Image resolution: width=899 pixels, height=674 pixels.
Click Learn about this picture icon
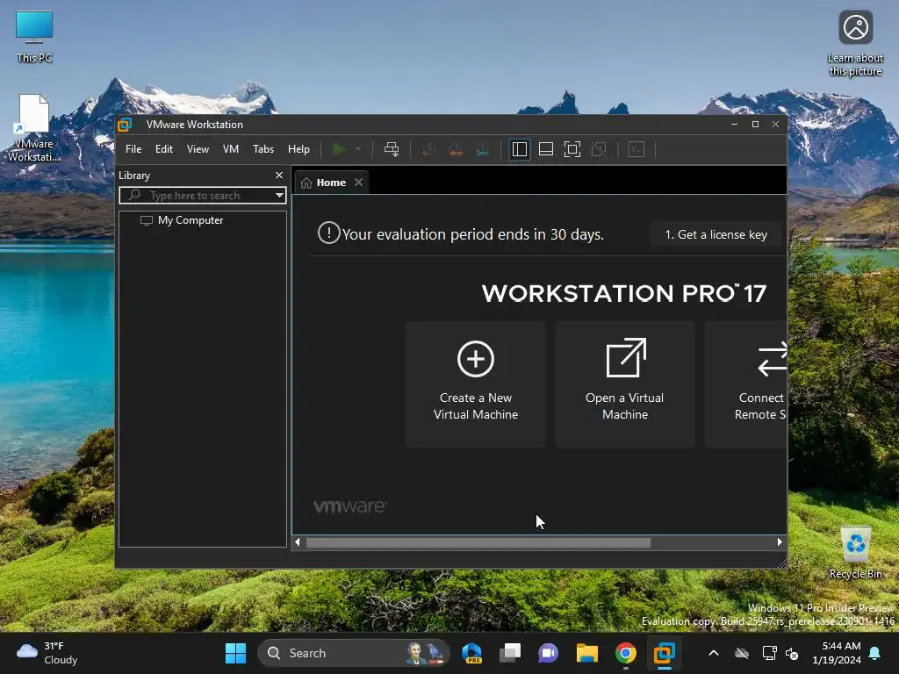click(855, 44)
